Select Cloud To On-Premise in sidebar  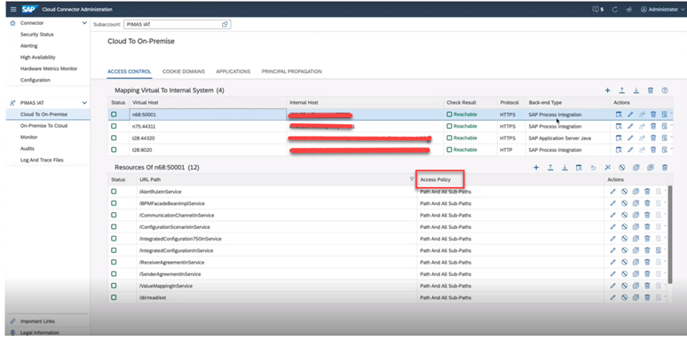coord(43,115)
